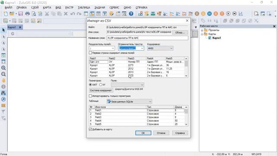Viewport: 277px width, 156px height.
Task: Toggle 'Импортировать только геометрию' checkbox
Action: (x=90, y=96)
